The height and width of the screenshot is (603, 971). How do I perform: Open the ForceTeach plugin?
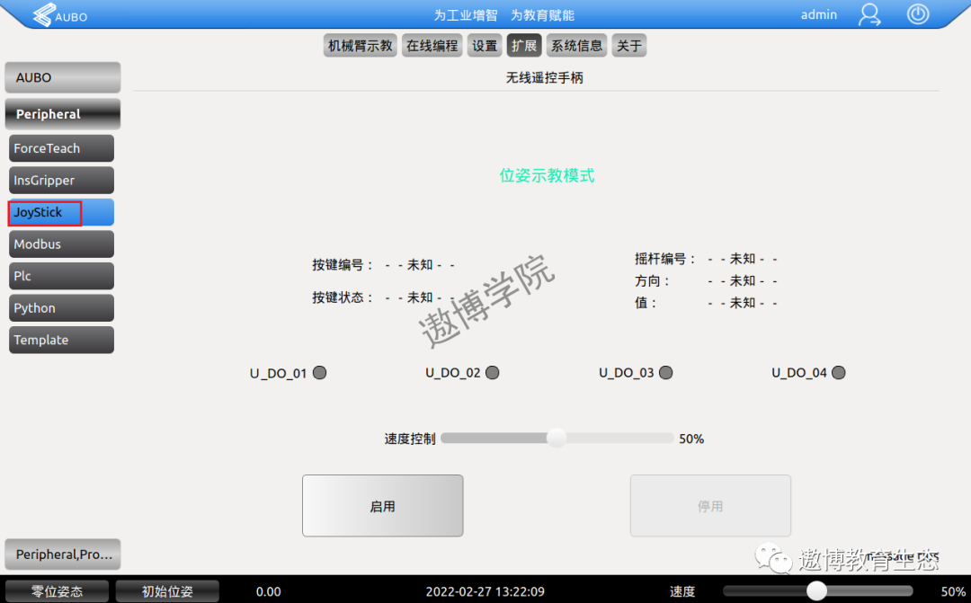point(61,148)
